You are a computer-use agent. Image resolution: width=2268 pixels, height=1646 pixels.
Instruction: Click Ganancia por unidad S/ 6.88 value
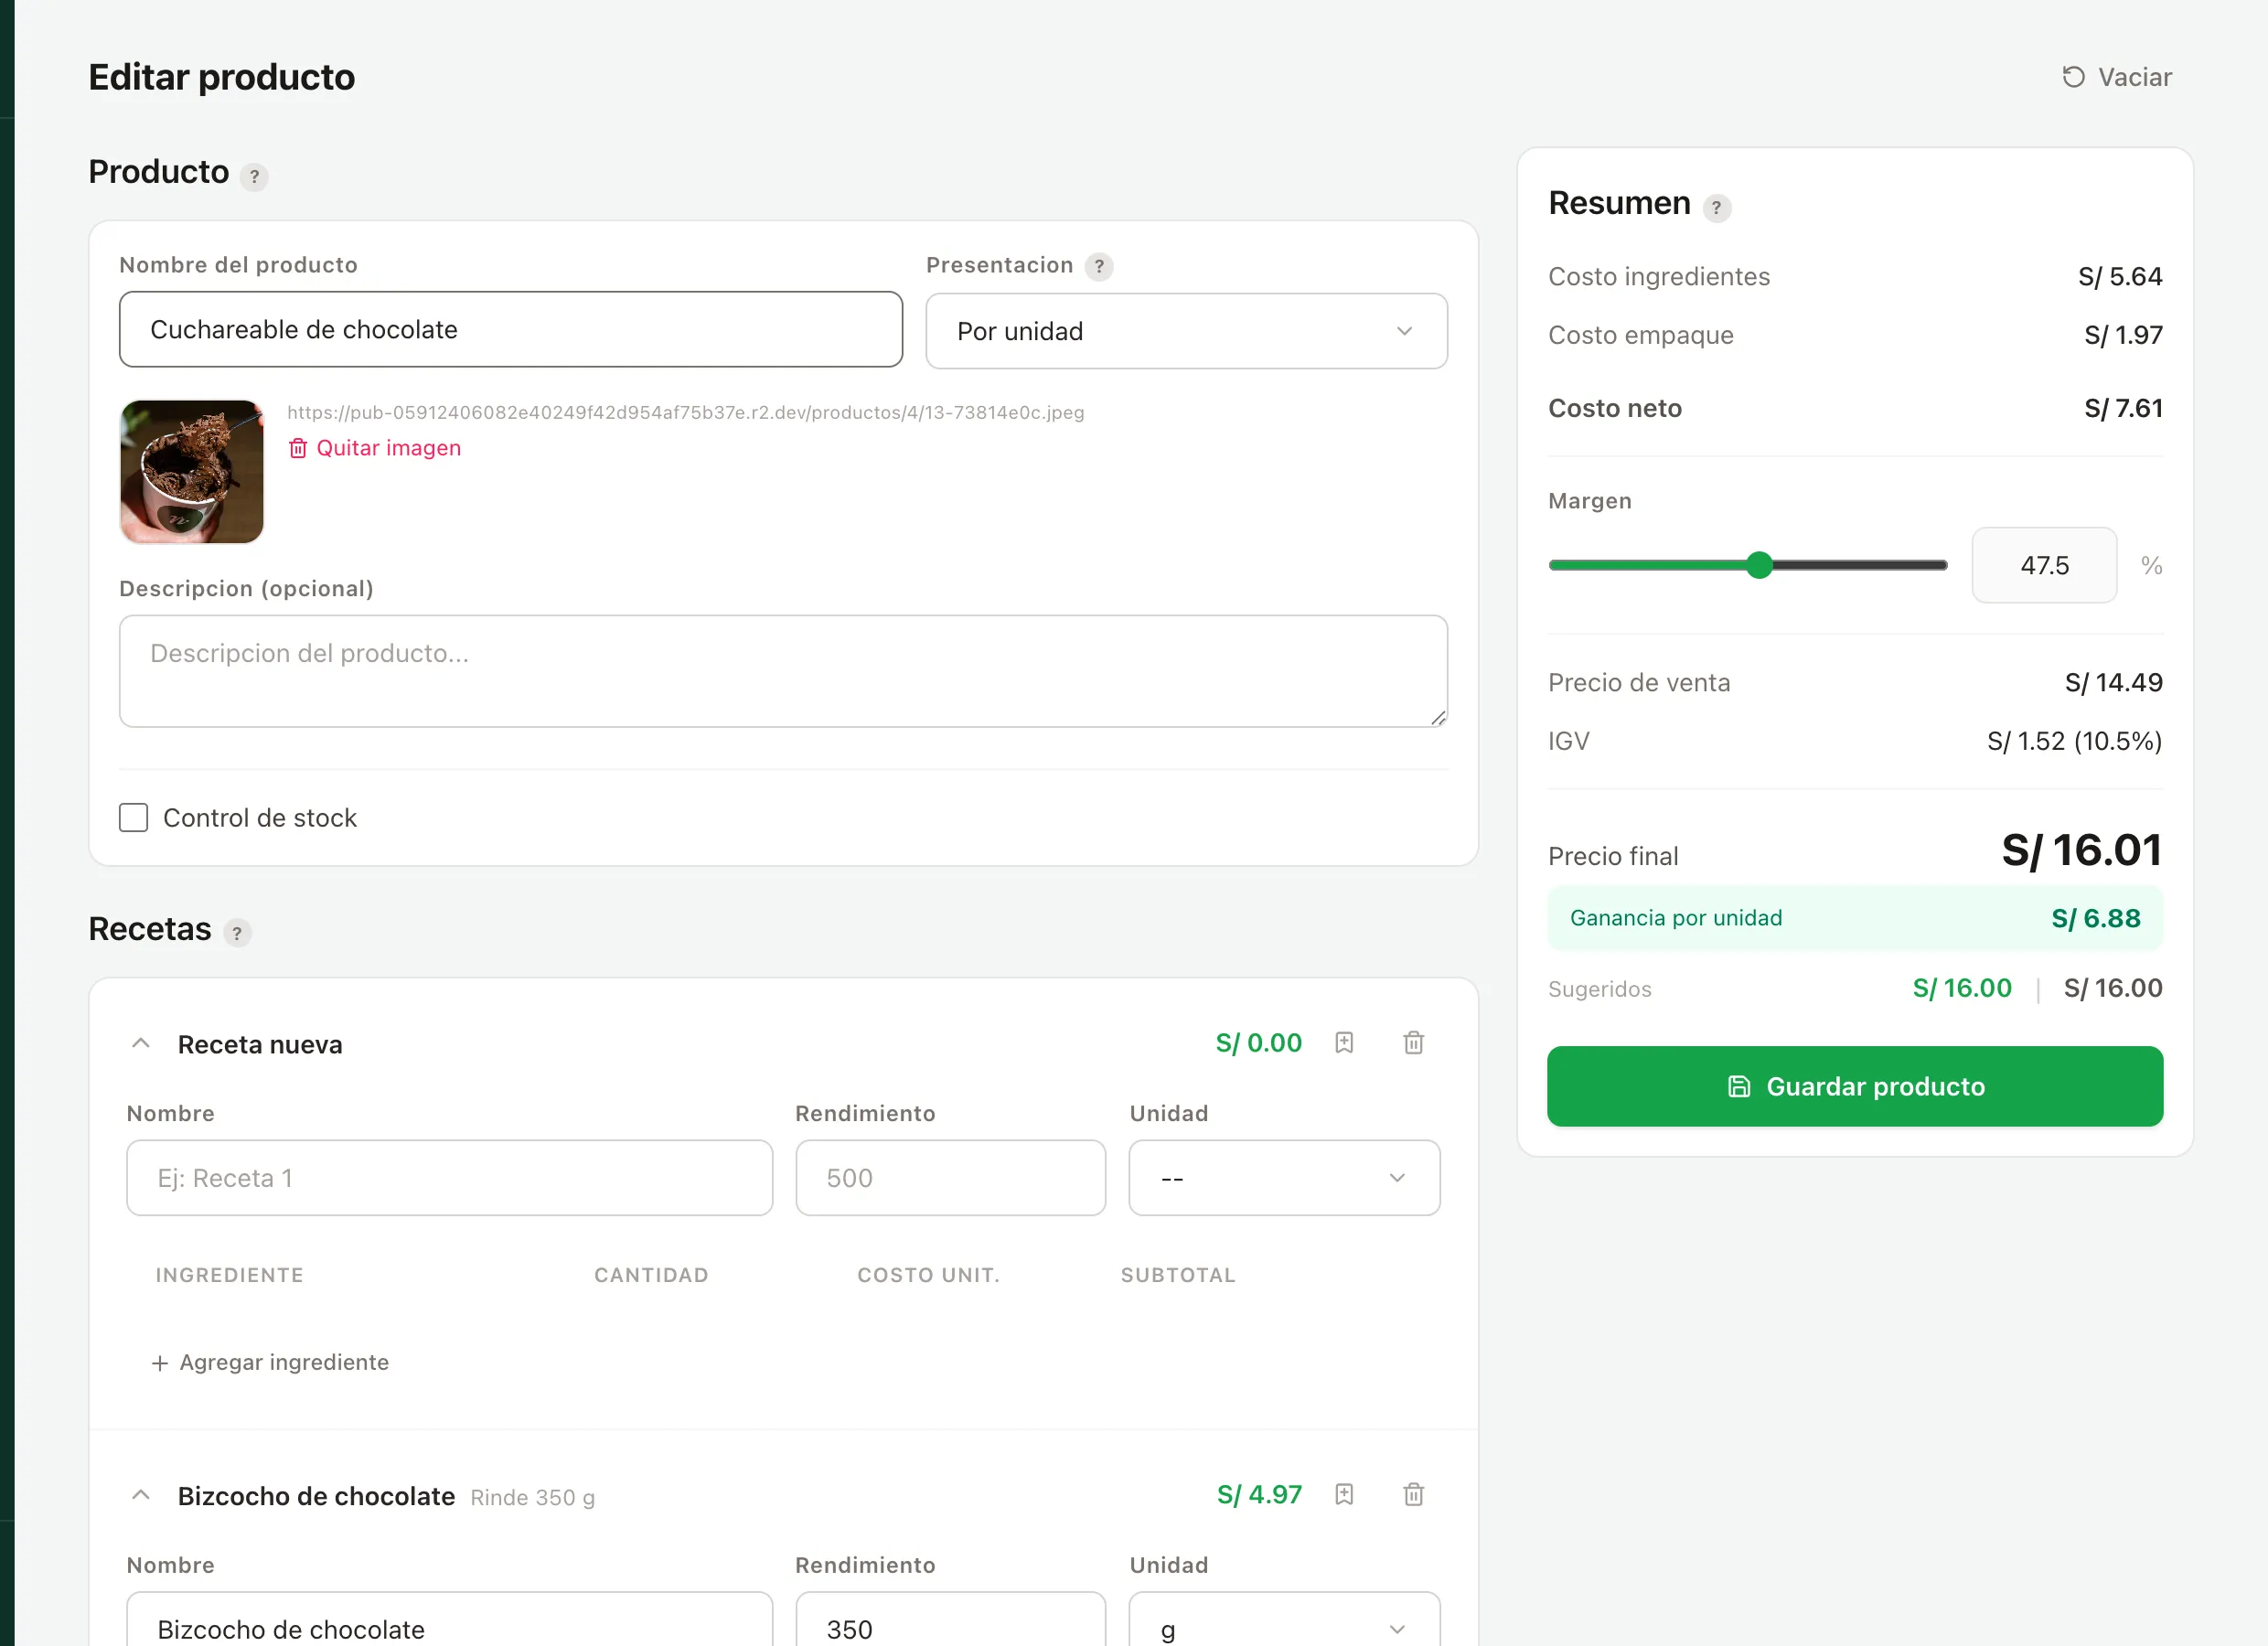(x=2095, y=918)
